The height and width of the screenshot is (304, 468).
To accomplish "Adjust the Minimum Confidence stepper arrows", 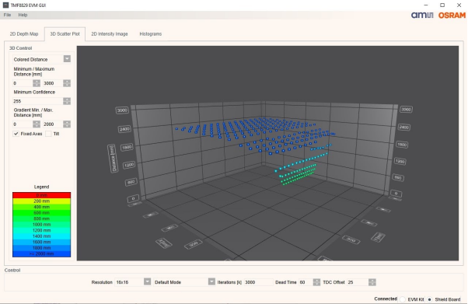I will coord(67,101).
